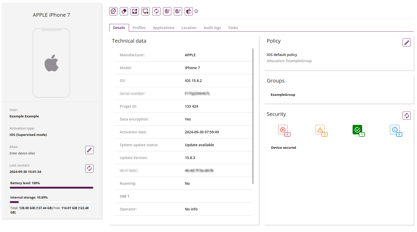Click the OS value iOS 15.8.2
This screenshot has height=232, width=417.
(193, 81)
